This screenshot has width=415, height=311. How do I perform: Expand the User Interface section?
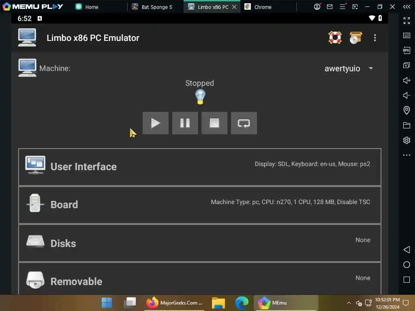point(200,167)
